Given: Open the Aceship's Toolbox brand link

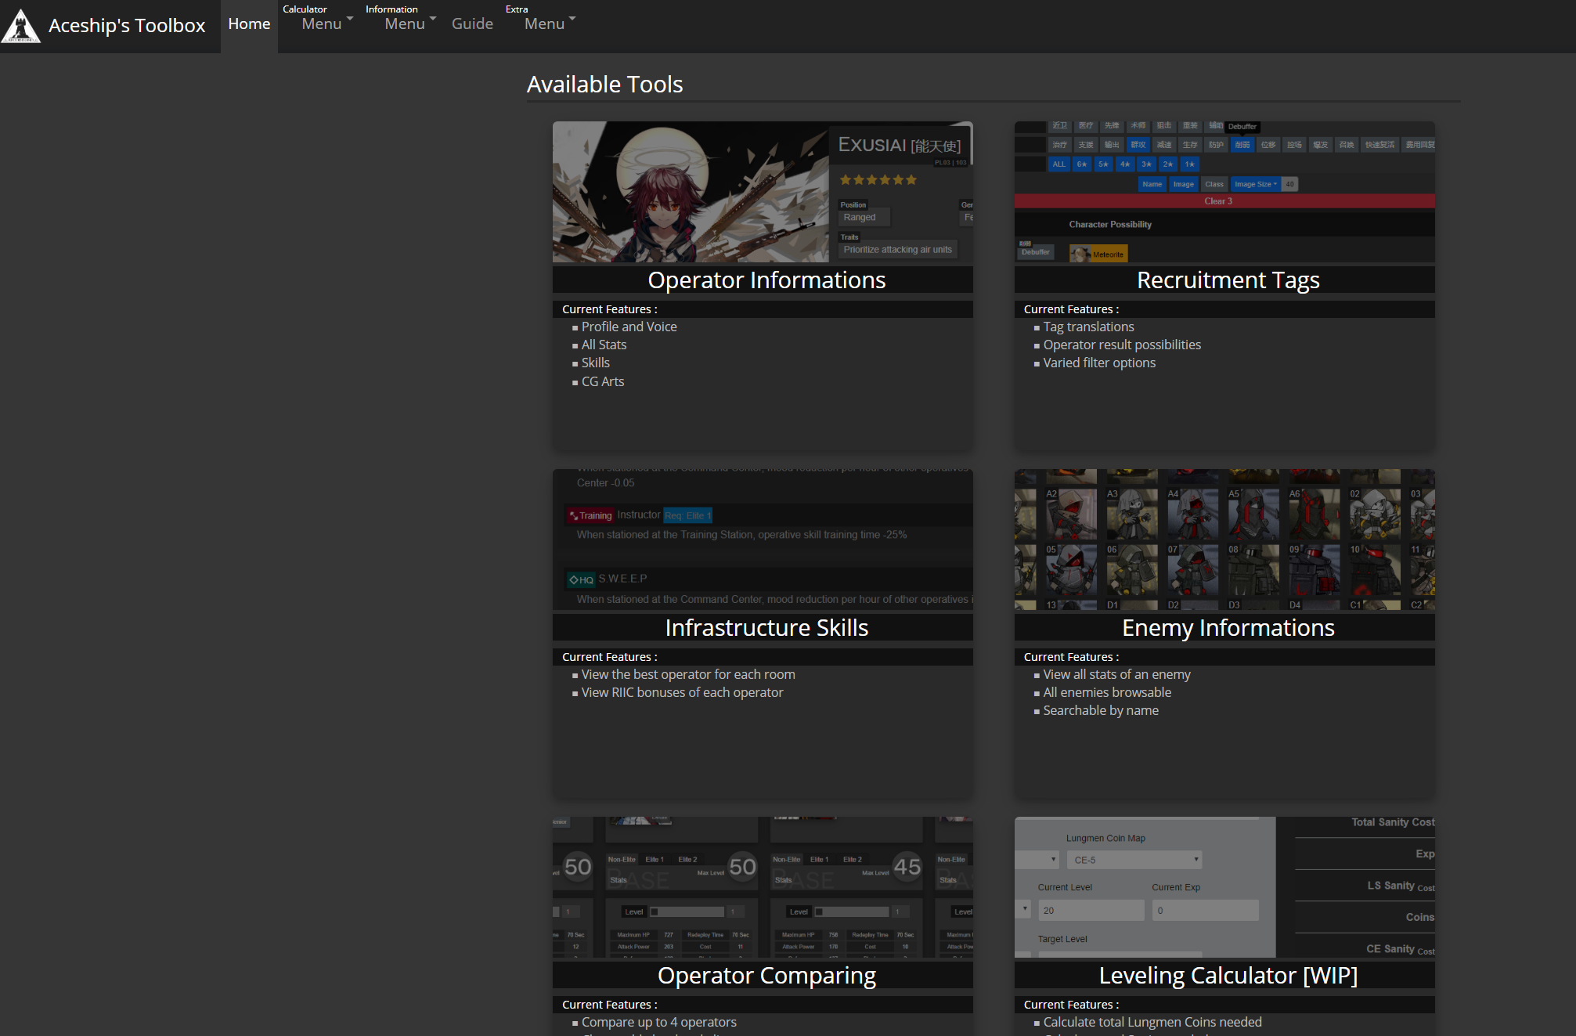Looking at the screenshot, I should click(x=127, y=26).
